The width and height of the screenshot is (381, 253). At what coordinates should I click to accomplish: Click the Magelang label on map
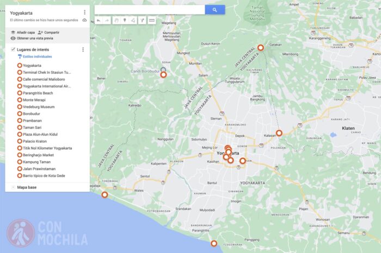click(x=169, y=23)
